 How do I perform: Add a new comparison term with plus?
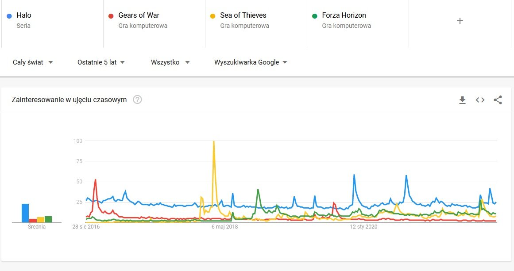point(460,21)
